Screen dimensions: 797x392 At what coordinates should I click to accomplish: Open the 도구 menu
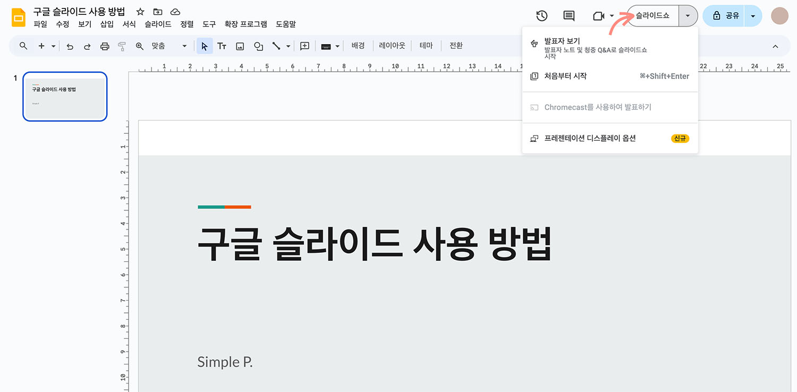[x=209, y=24]
